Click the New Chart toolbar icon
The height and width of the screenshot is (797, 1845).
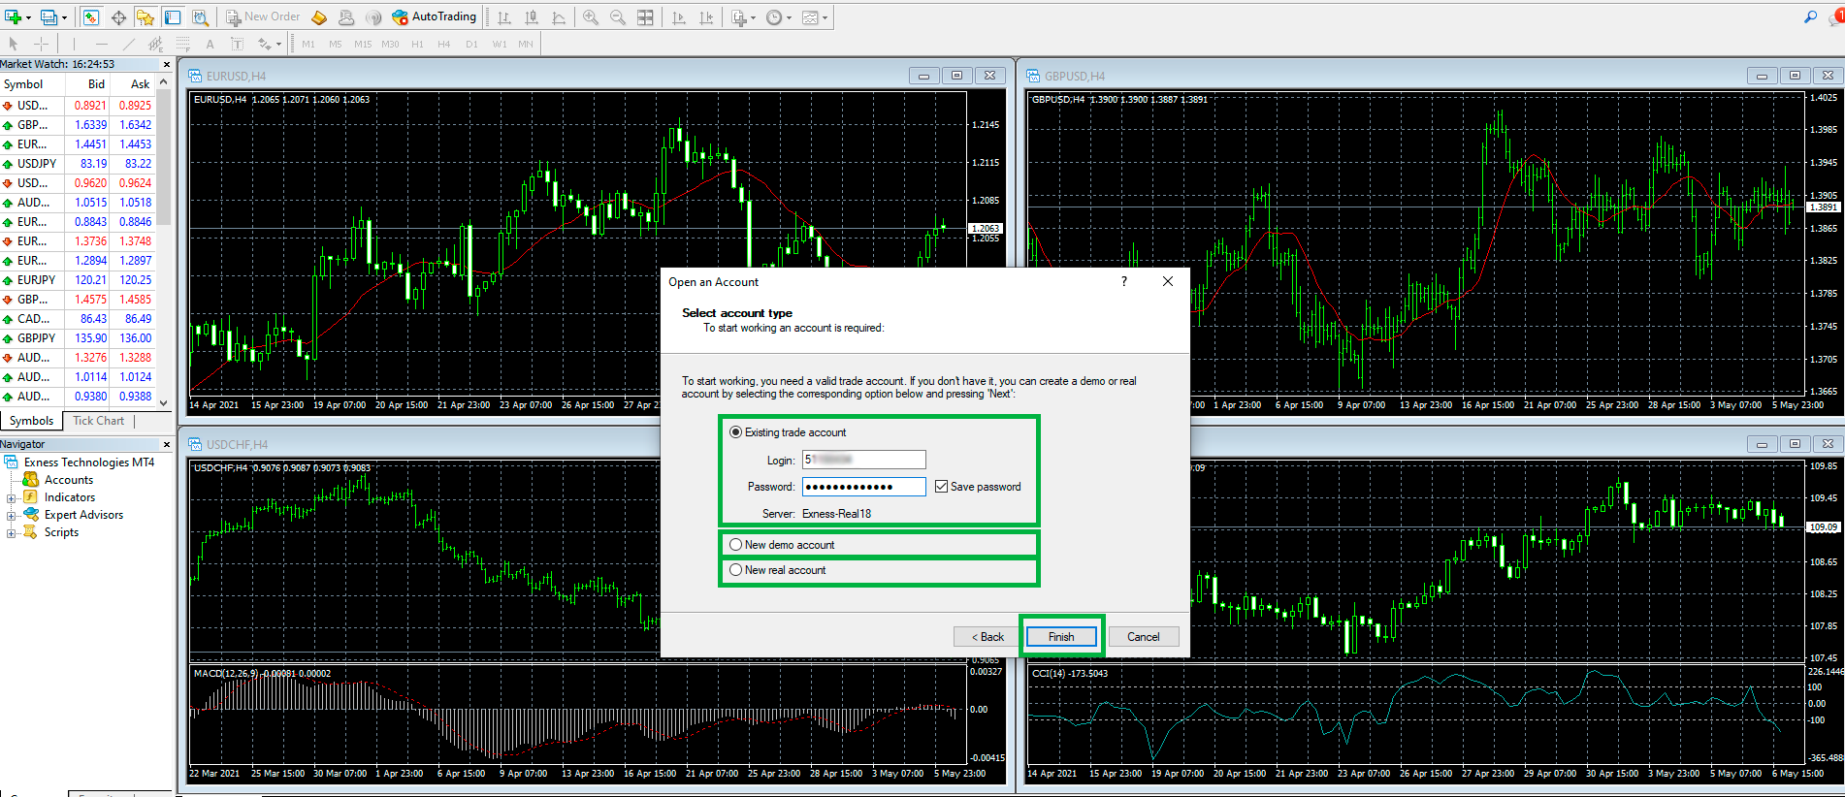point(13,17)
